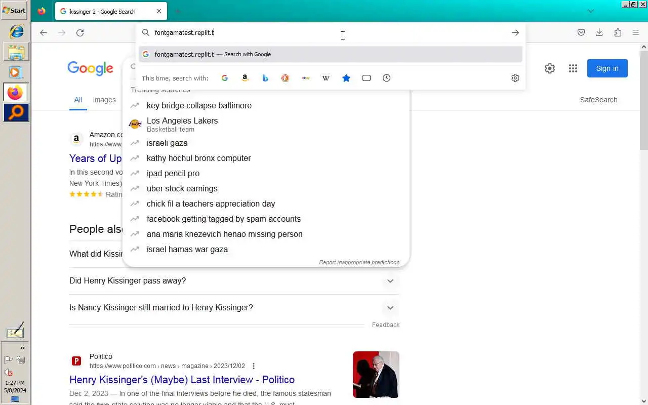Open Google quick settings gear

point(550,68)
